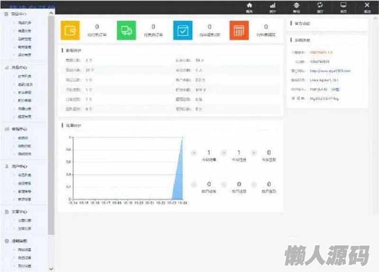This screenshot has height=272, width=379.
Task: Open the 订单列表 item under 交易中心
Action: click(x=25, y=76)
